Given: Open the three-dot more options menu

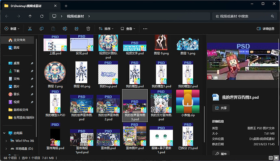Looking at the screenshot, I should [x=145, y=29].
